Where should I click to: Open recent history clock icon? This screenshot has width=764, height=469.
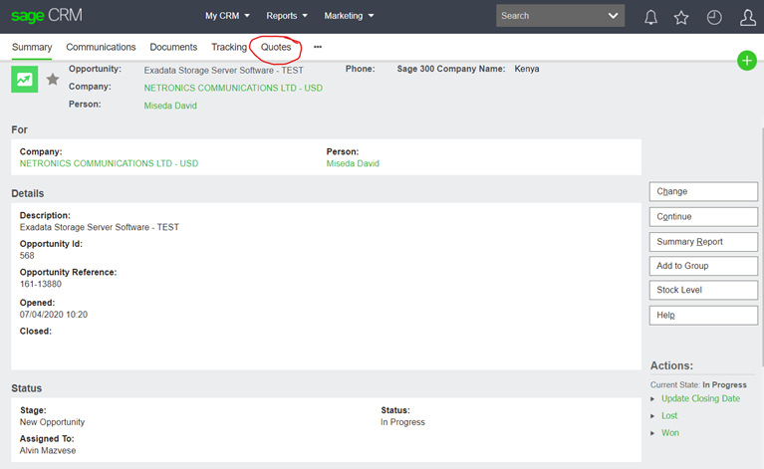pos(714,17)
